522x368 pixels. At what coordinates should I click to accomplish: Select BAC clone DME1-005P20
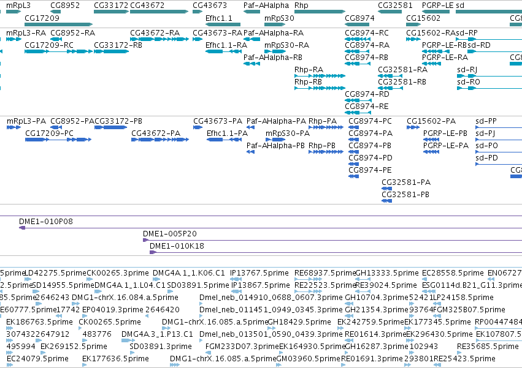[170, 234]
